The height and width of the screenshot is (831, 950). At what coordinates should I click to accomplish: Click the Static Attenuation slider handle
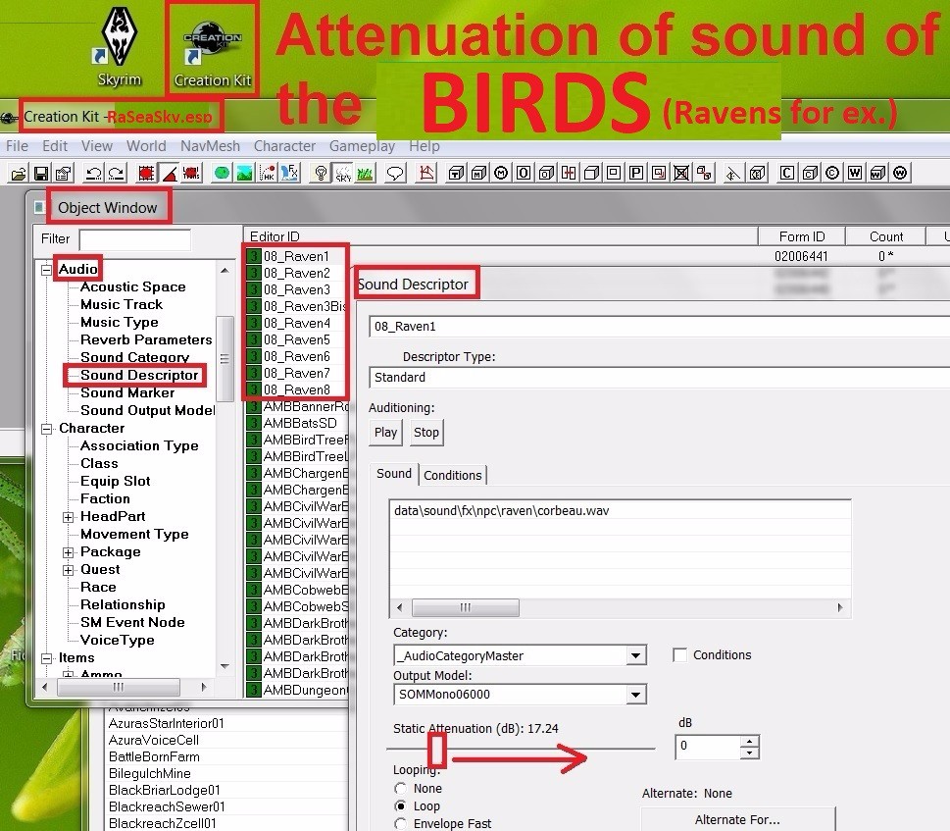437,751
